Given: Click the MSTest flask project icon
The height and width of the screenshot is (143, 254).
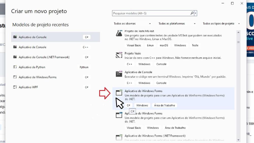Looking at the screenshot, I should (119, 33).
